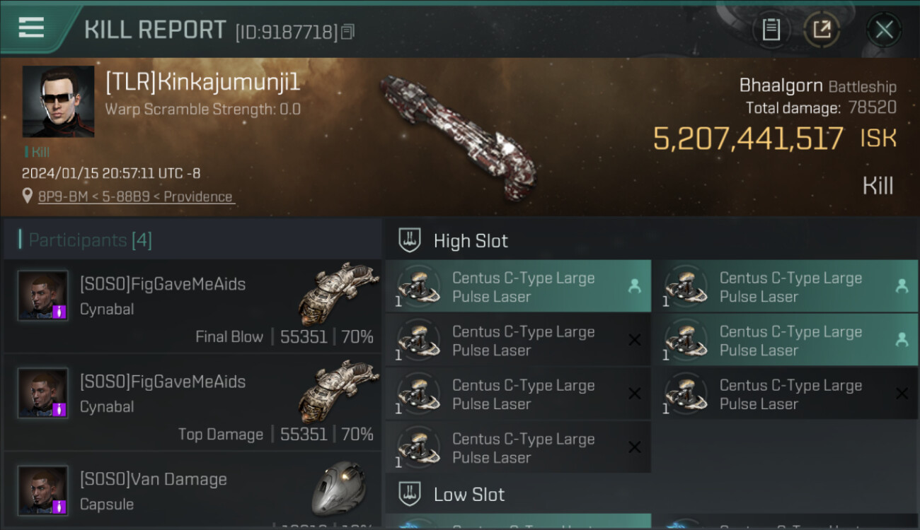Select the lone pulse laser in last High Slot row

[x=518, y=447]
